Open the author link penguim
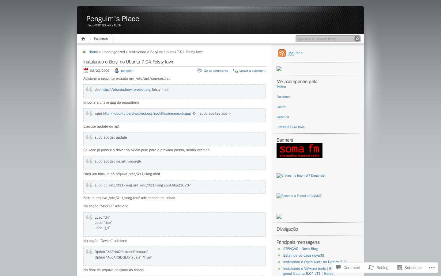This screenshot has height=276, width=441. coord(127,71)
